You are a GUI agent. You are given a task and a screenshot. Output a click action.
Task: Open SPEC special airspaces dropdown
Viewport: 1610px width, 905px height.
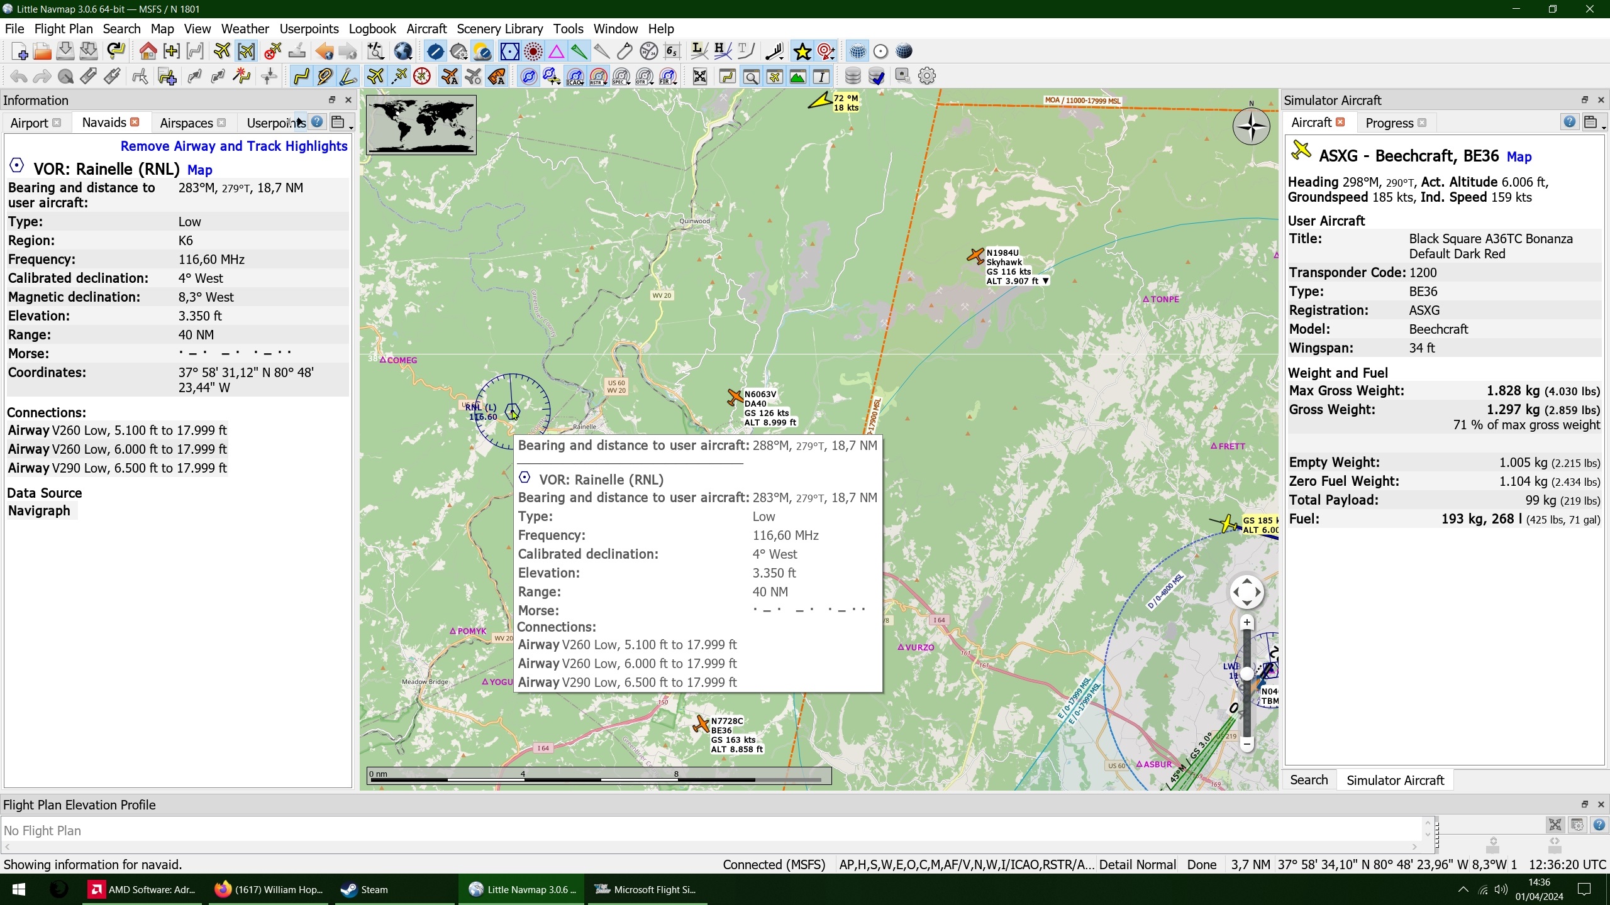(621, 77)
